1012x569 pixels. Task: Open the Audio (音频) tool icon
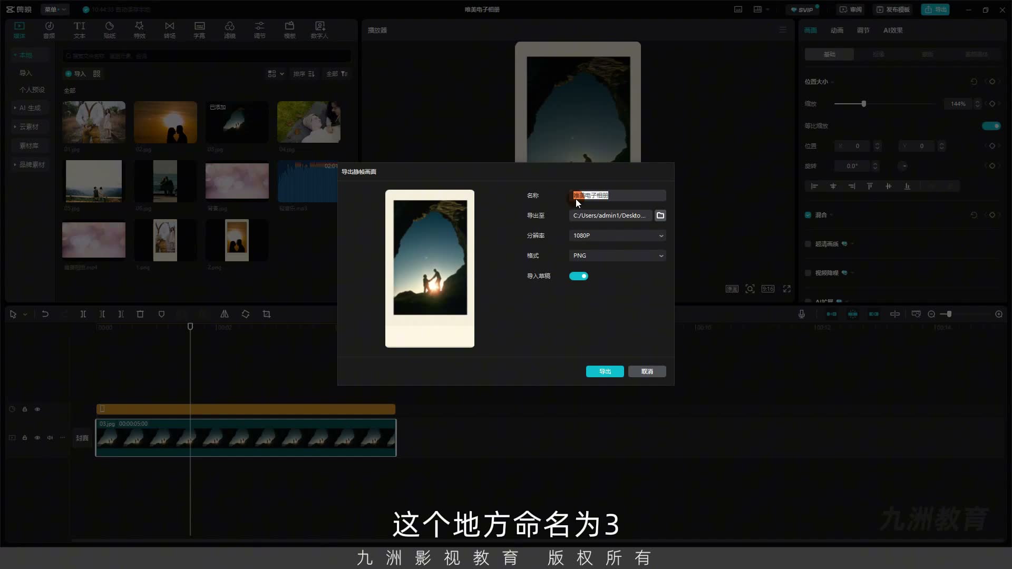49,30
